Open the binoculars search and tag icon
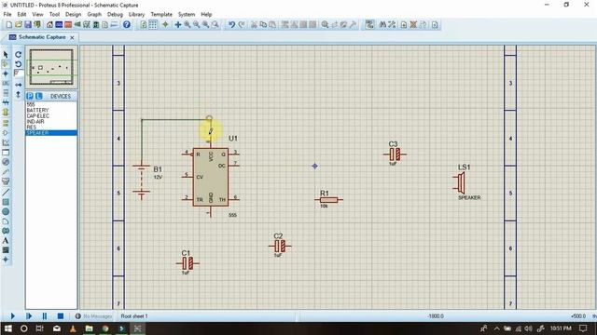 point(382,25)
